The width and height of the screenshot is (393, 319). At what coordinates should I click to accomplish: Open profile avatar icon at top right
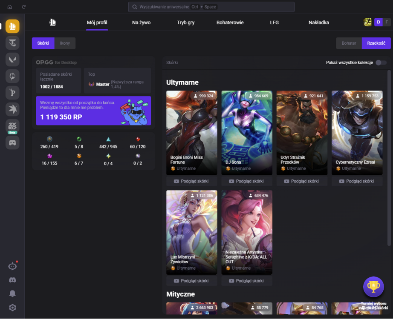(367, 22)
